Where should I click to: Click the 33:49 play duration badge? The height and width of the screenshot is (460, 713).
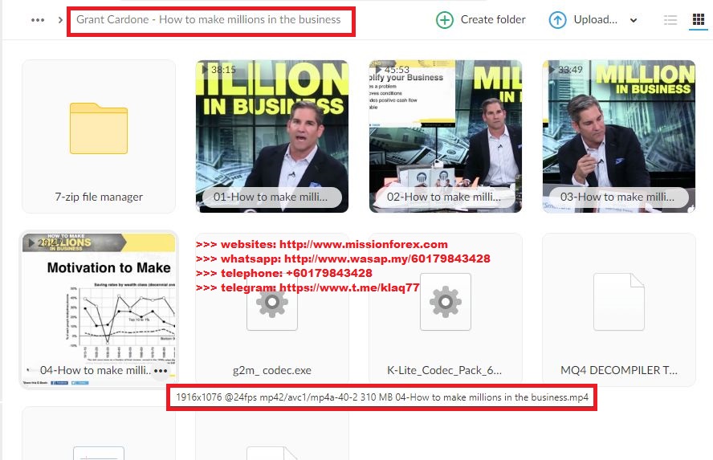[566, 70]
